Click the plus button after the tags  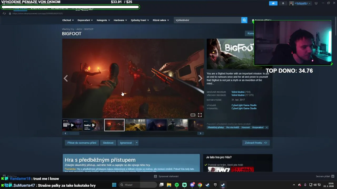coord(267,128)
